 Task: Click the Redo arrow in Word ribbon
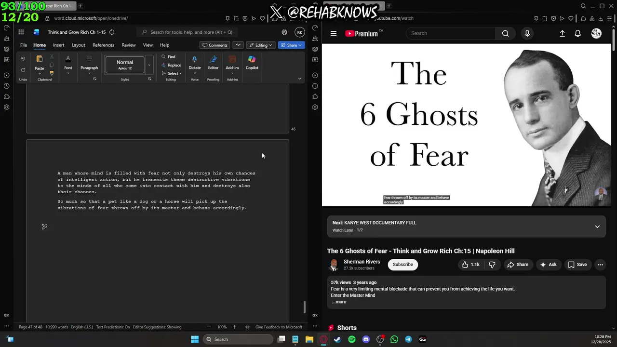click(23, 70)
